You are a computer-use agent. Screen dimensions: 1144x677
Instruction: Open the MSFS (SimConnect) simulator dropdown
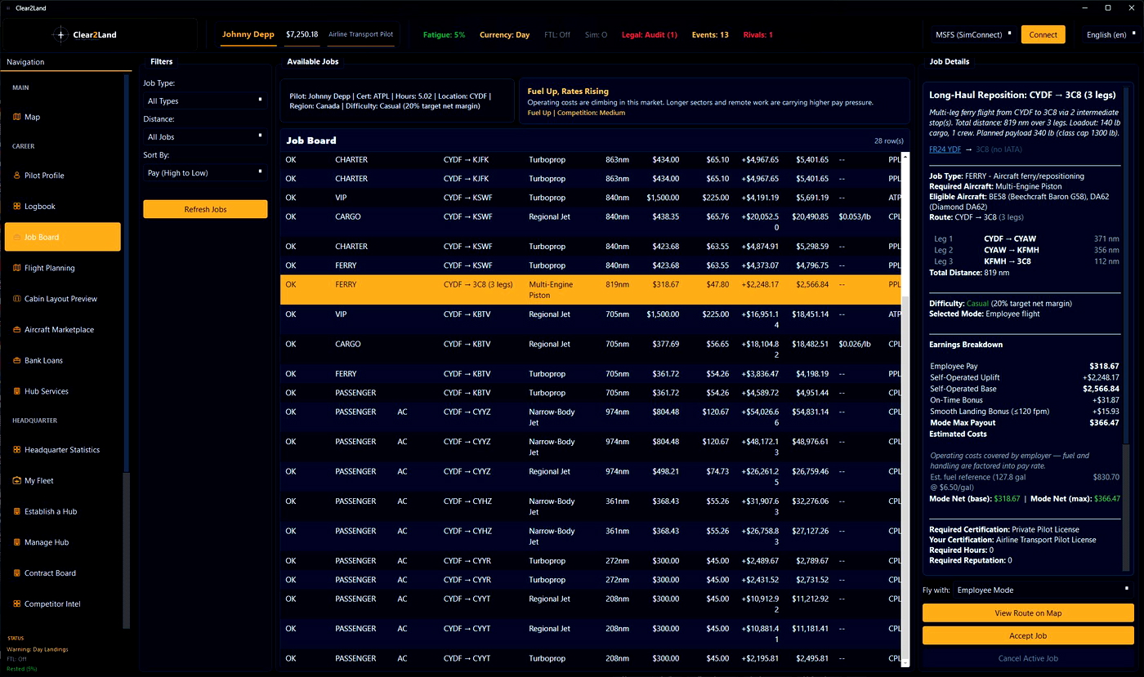974,35
